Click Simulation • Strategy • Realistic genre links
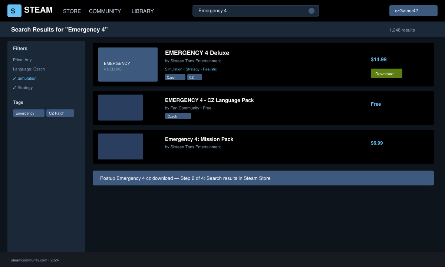The width and height of the screenshot is (445, 267). [x=191, y=69]
